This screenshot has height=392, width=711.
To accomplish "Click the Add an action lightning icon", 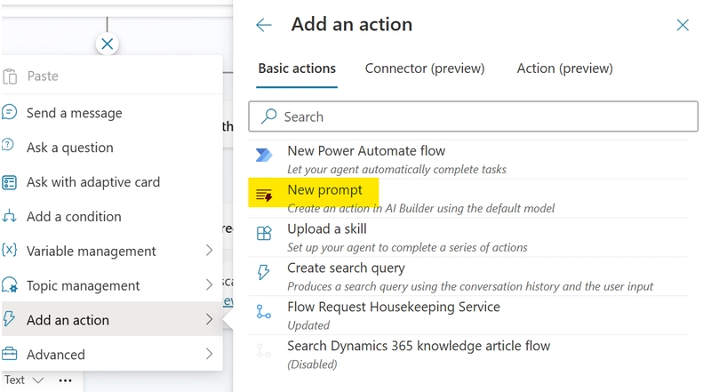I will click(9, 319).
